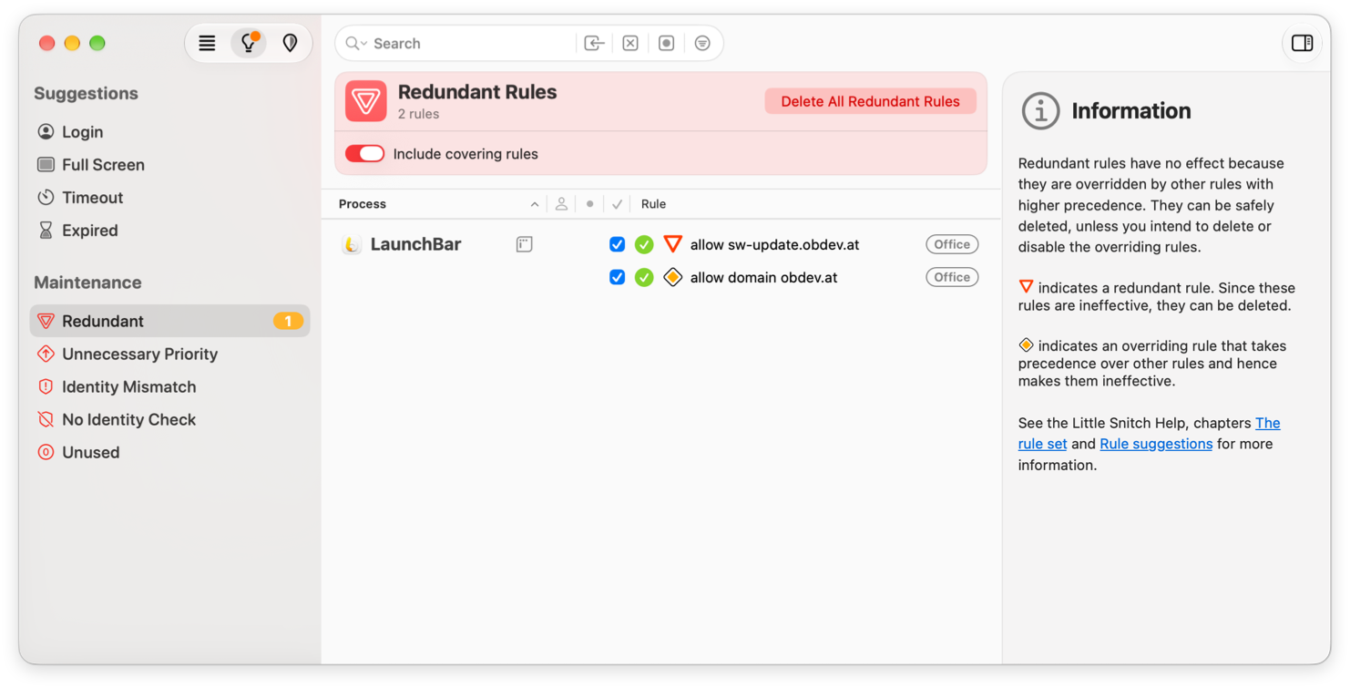Show Identity Mismatch rules
The height and width of the screenshot is (688, 1350).
pyautogui.click(x=170, y=386)
